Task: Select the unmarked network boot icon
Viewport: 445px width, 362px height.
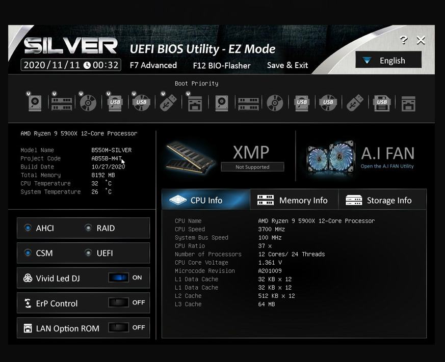Action: [408, 103]
